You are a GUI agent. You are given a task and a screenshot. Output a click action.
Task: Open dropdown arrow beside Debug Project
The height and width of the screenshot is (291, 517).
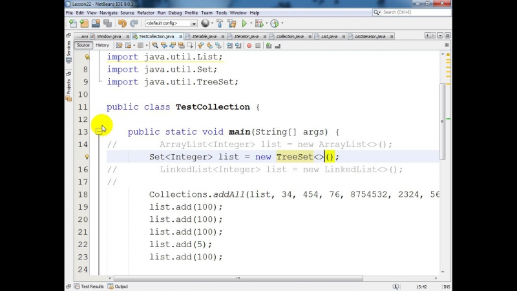tap(266, 23)
